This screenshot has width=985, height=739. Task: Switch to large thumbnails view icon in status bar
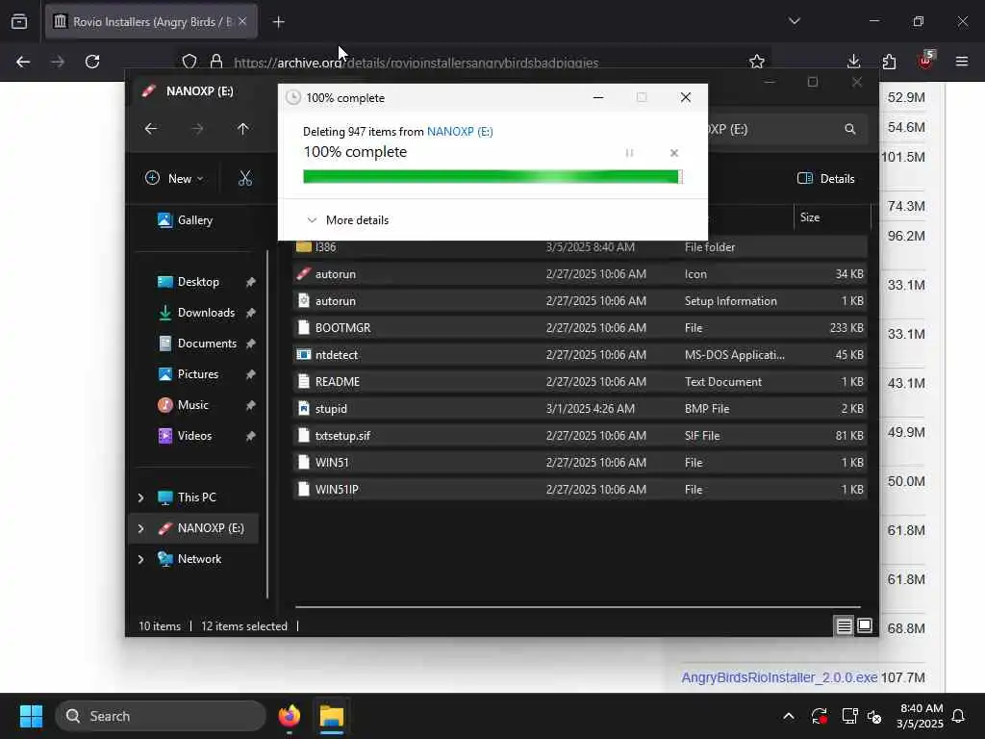(865, 625)
